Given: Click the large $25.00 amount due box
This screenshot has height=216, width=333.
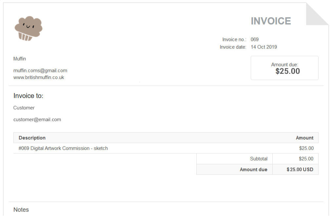Looking at the screenshot, I should click(284, 68).
